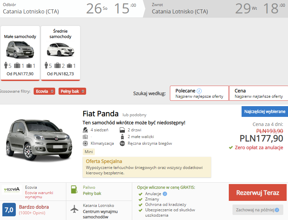Click the 7,0 rating score badge
Image resolution: width=288 pixels, height=220 pixels.
coord(9,210)
